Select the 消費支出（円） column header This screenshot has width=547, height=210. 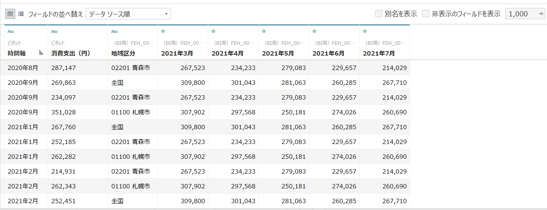[x=71, y=53]
